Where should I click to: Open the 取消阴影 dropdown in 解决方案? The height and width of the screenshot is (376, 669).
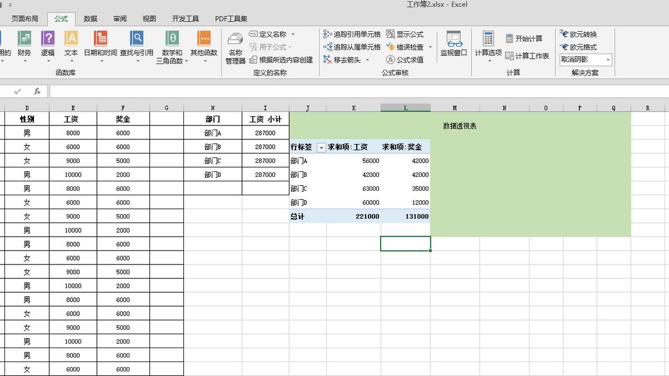coord(608,60)
